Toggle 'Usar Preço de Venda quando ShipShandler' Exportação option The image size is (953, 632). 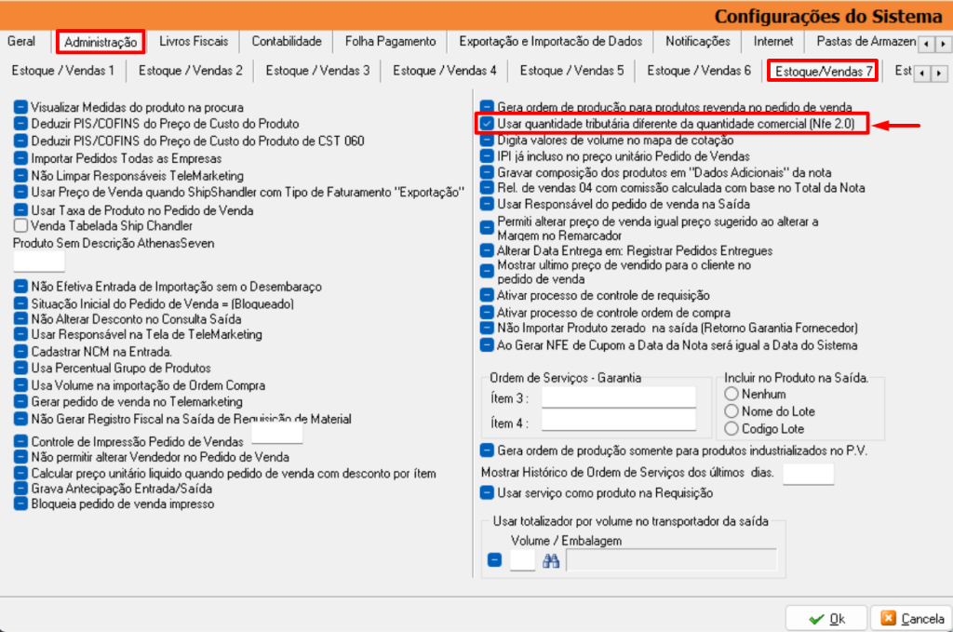pos(20,192)
